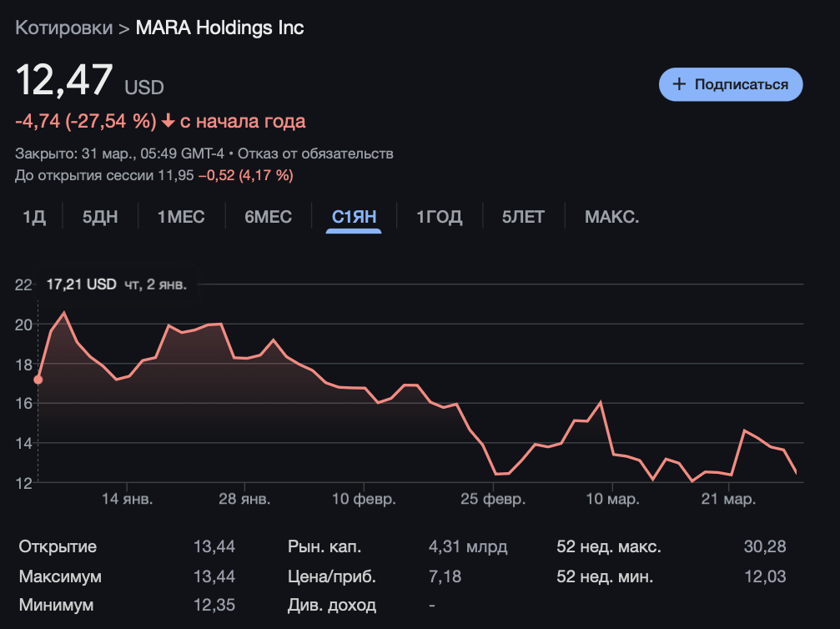Click the 10 февр. date axis label
The image size is (840, 629).
(364, 499)
